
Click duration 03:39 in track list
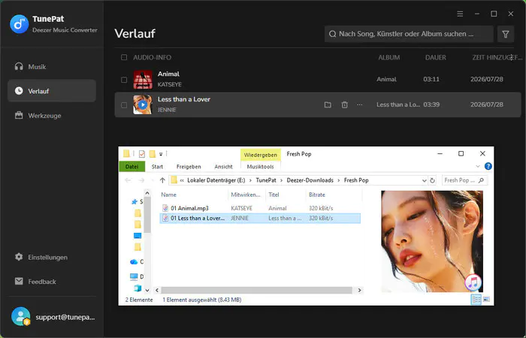pyautogui.click(x=431, y=104)
